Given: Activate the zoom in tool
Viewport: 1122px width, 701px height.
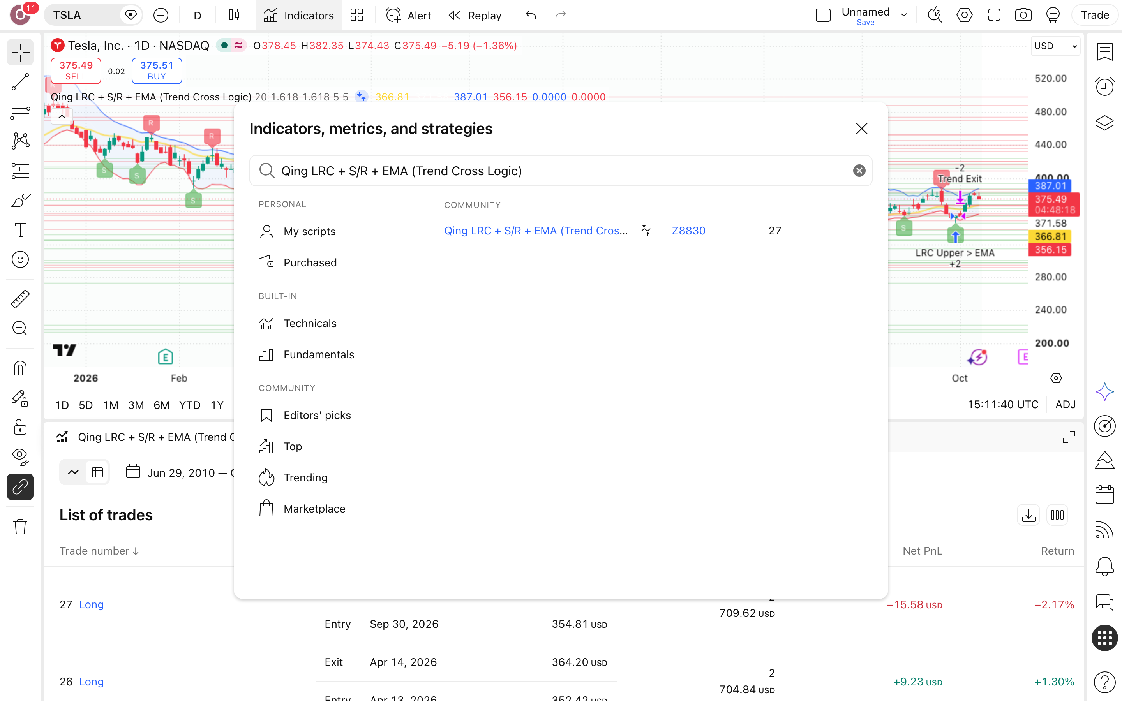Looking at the screenshot, I should click(x=20, y=329).
